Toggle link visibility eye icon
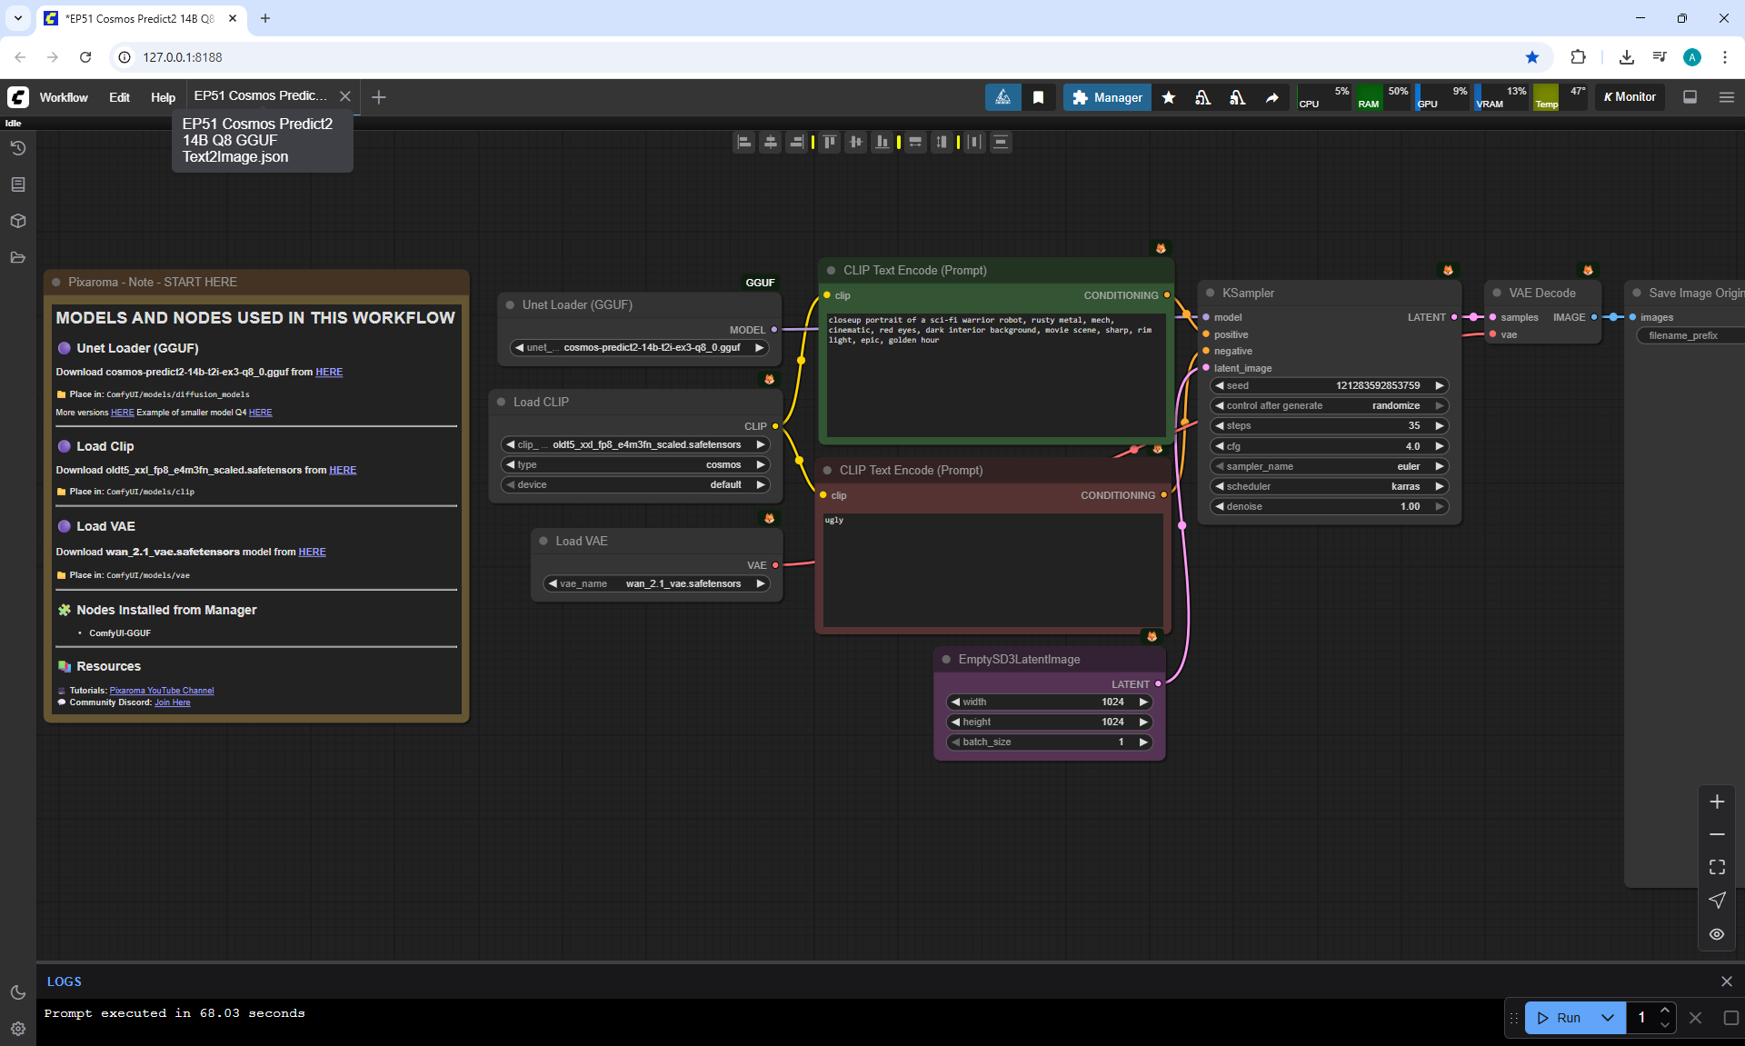The height and width of the screenshot is (1046, 1745). click(1717, 934)
